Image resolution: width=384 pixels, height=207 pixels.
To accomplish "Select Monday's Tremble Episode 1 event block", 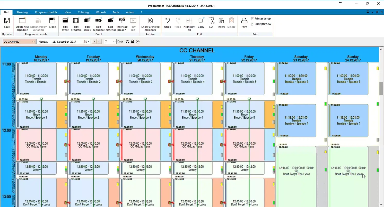I will click(36, 79).
